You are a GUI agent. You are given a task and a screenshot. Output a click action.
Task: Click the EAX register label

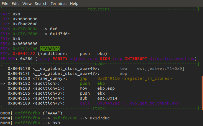click(x=4, y=14)
